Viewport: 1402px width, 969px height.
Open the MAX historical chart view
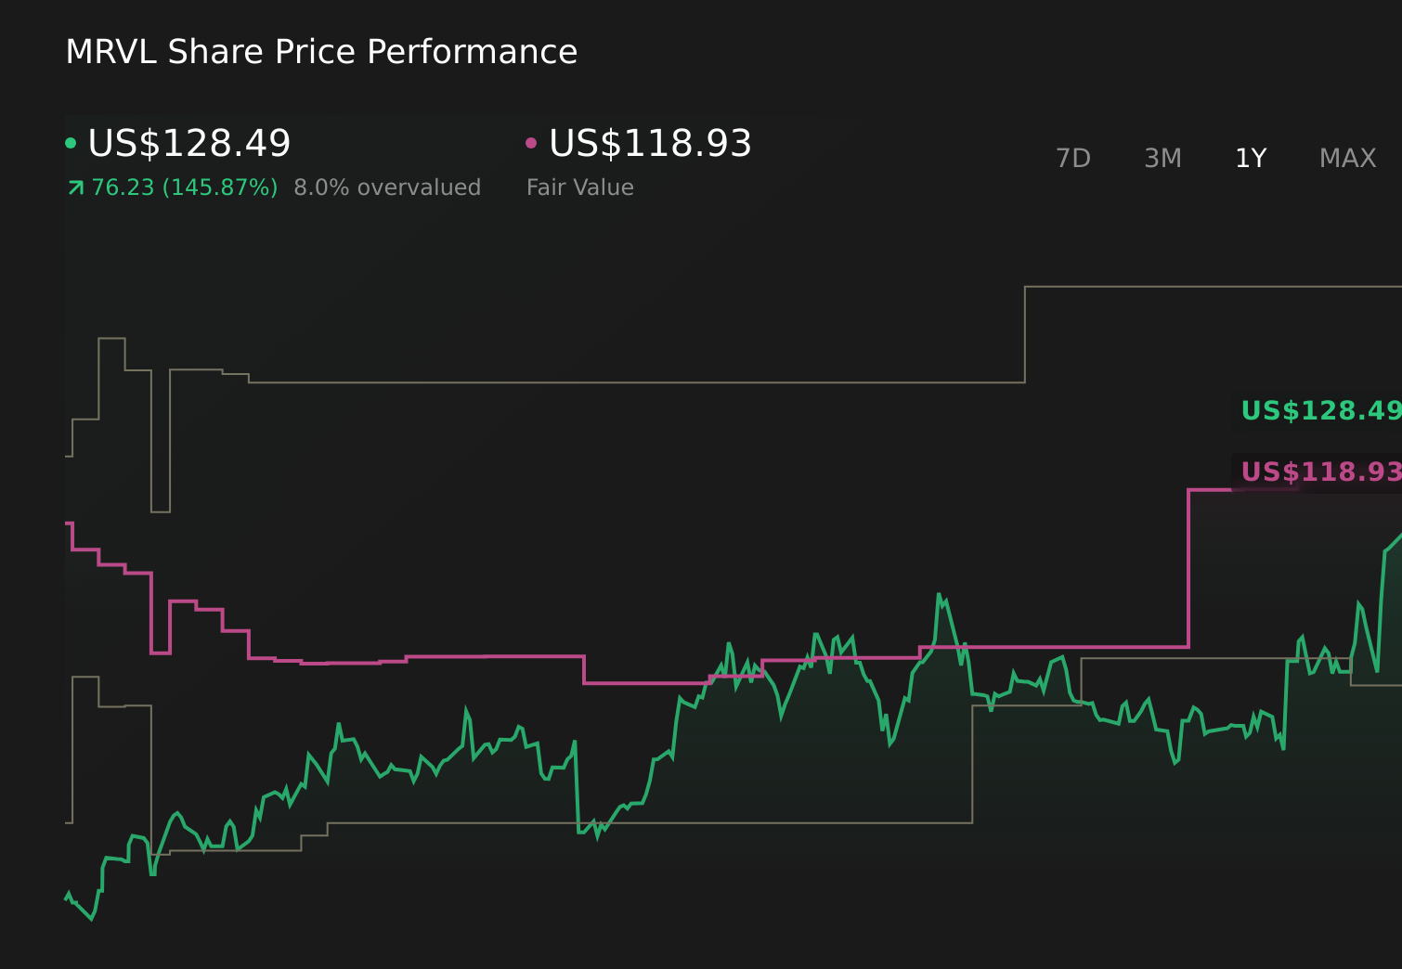1346,158
